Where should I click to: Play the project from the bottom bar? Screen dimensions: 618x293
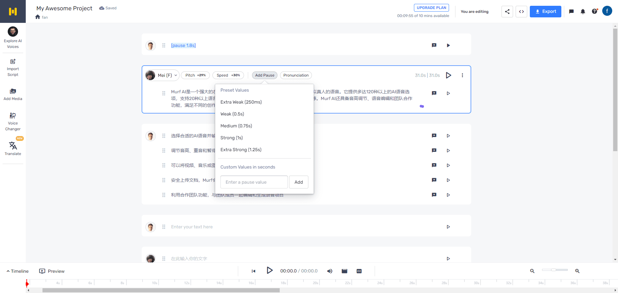tap(270, 270)
